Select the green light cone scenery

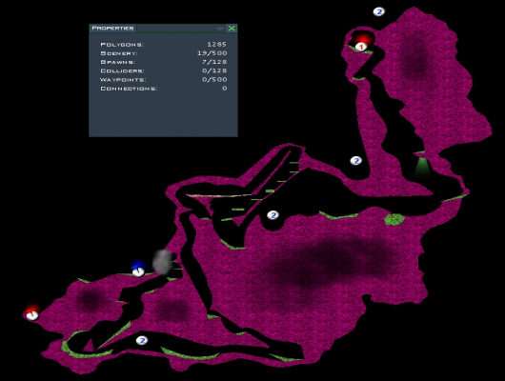(x=421, y=168)
